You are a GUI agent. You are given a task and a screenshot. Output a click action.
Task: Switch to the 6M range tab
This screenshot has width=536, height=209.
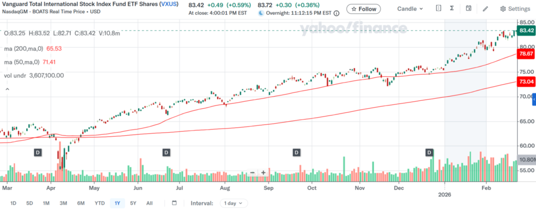[81, 203]
